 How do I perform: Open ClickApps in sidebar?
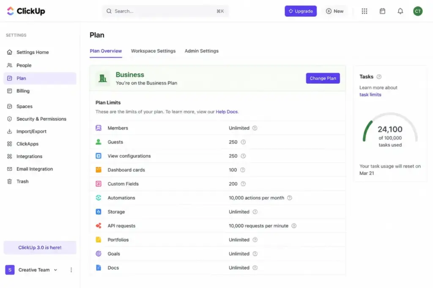(x=40, y=144)
